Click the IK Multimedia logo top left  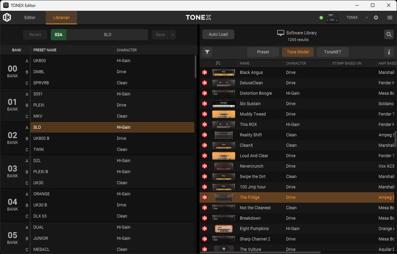(x=7, y=17)
